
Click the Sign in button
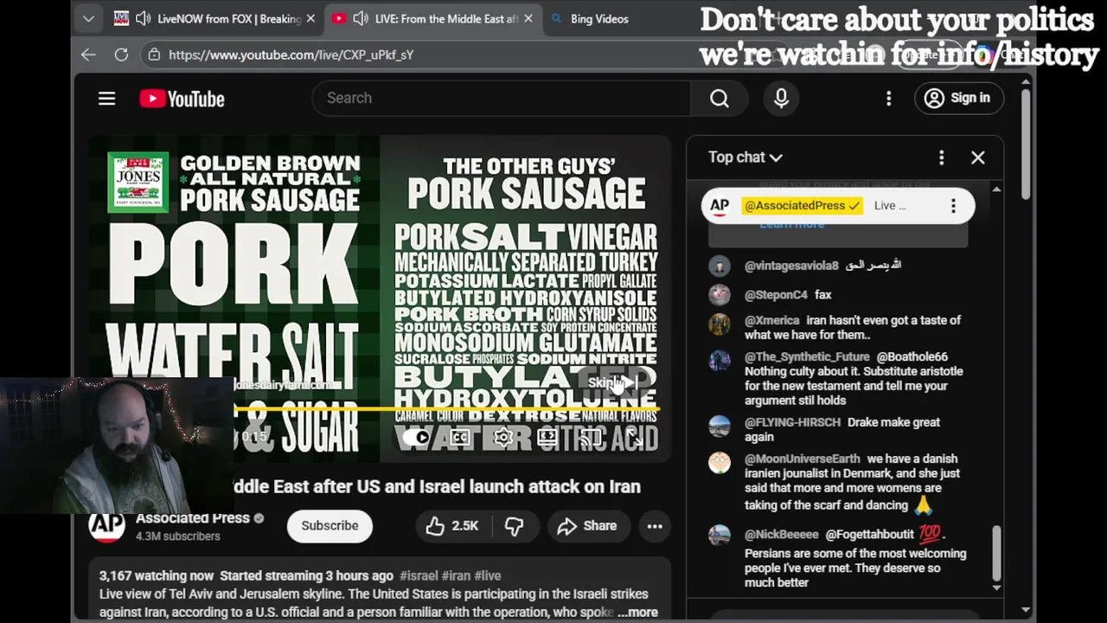(958, 98)
